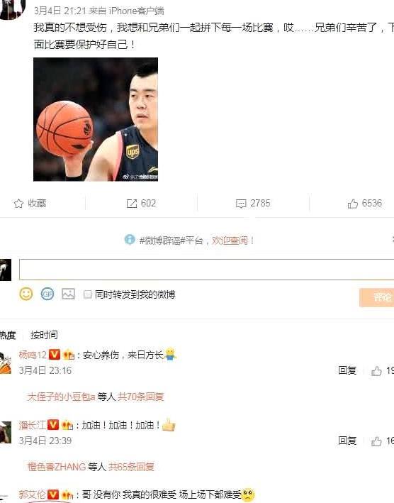394x503 pixels.
Task: Expand the 共70条回复 replies
Action: coord(141,397)
